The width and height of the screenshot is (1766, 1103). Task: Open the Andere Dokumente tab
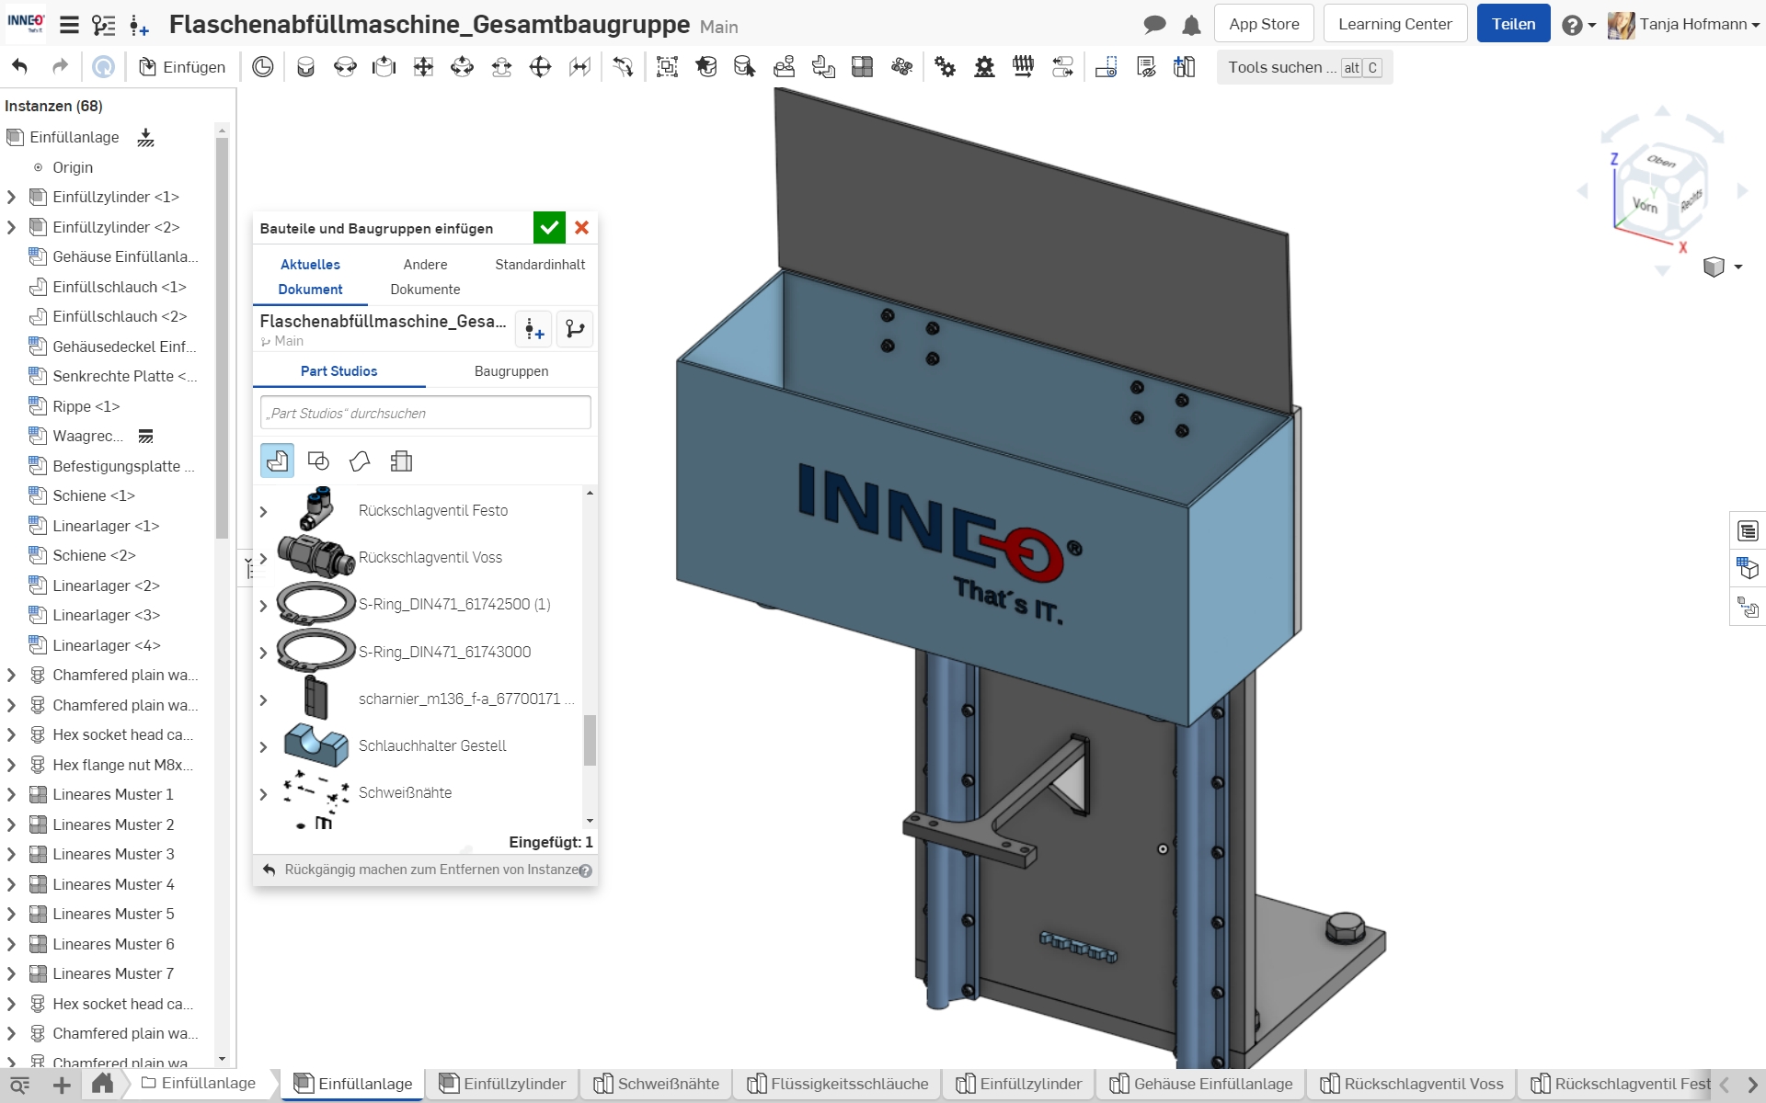(425, 277)
